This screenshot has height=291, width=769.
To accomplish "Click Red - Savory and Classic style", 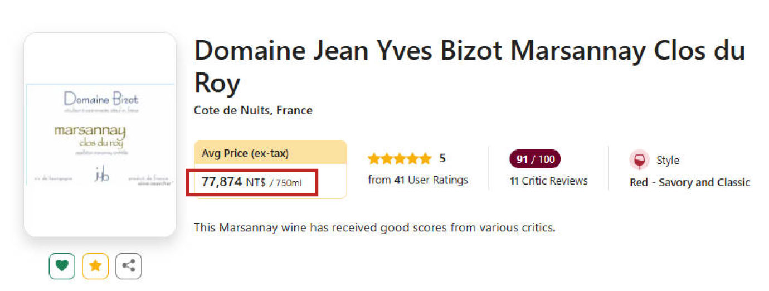I will 690,182.
